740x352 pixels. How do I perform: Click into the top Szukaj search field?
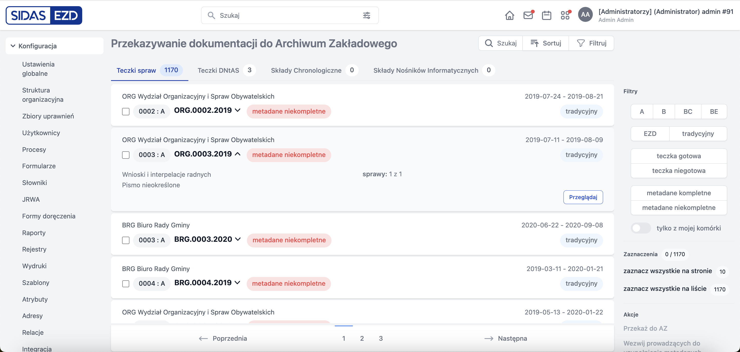coord(290,15)
